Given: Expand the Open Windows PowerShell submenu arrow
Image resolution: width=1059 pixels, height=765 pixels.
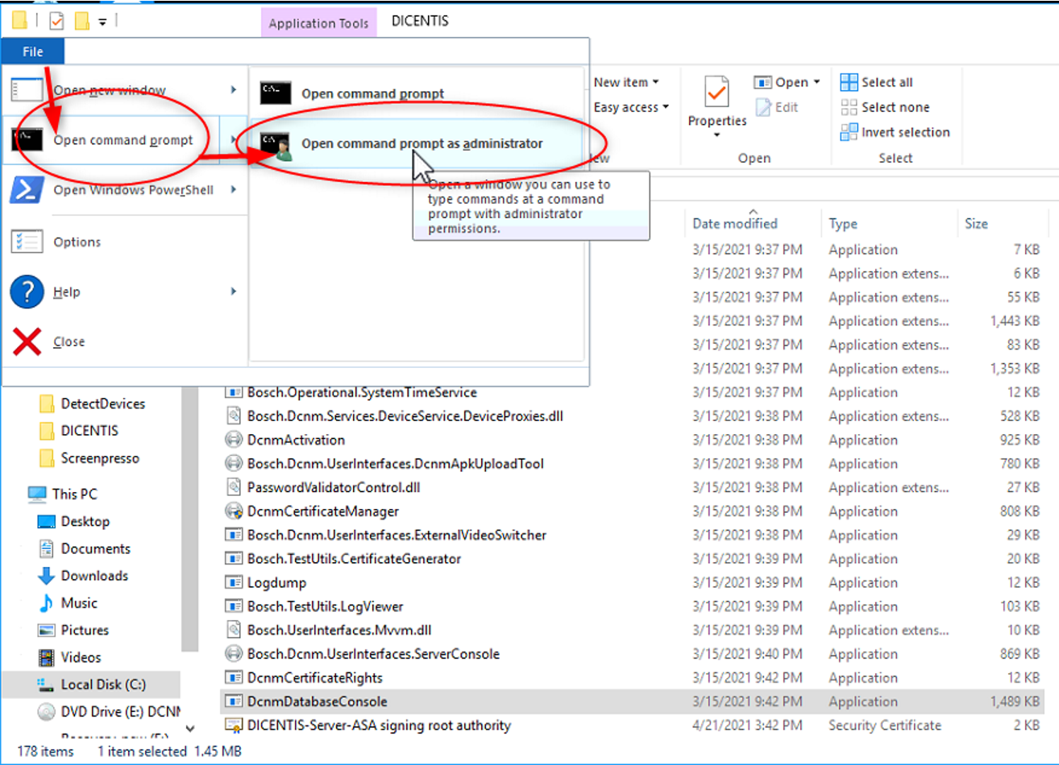Looking at the screenshot, I should pyautogui.click(x=234, y=190).
